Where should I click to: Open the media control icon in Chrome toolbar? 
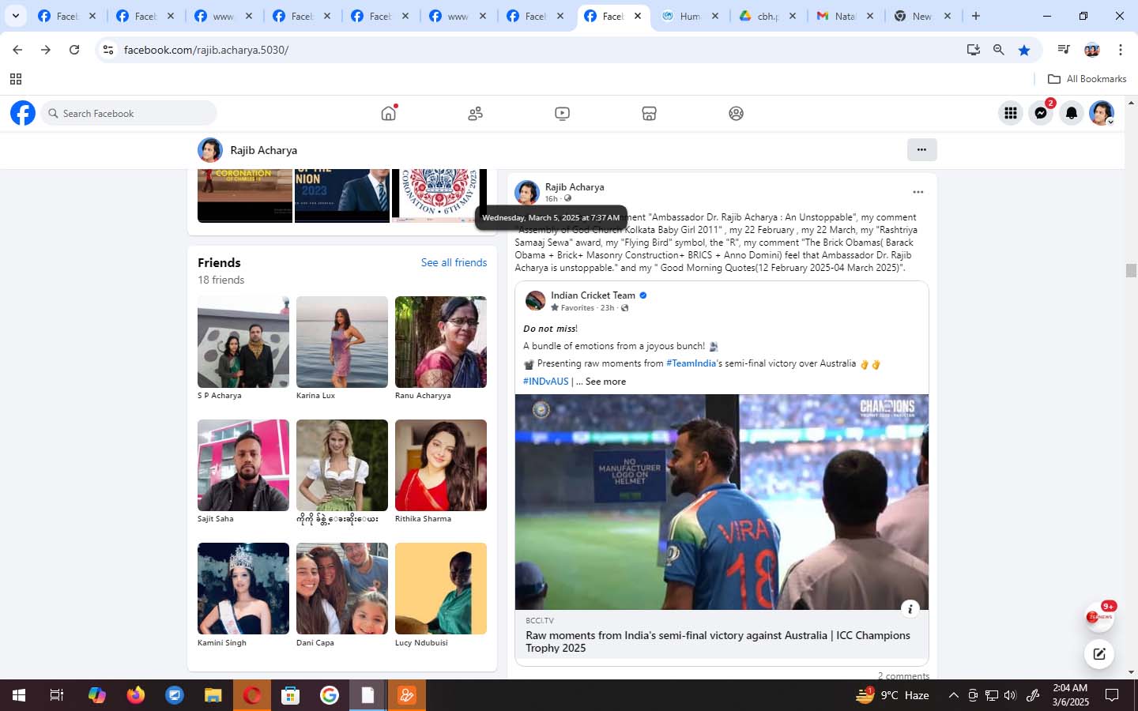point(1064,50)
